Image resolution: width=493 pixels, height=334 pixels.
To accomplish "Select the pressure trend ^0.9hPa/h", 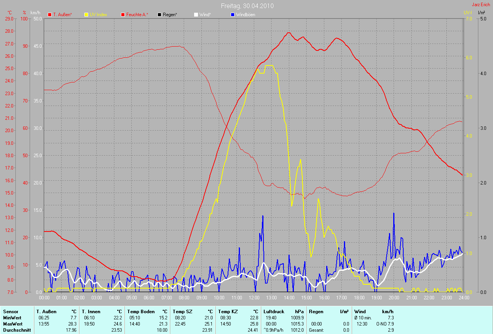I will 274,330.
